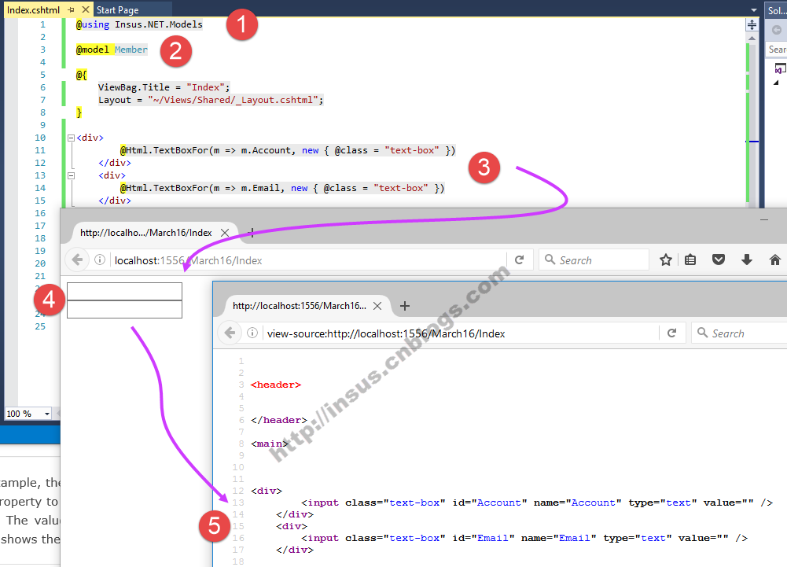787x567 pixels.
Task: Click the Account text box on page
Action: (x=124, y=291)
